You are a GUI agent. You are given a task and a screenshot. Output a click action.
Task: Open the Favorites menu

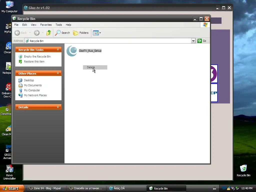46,25
